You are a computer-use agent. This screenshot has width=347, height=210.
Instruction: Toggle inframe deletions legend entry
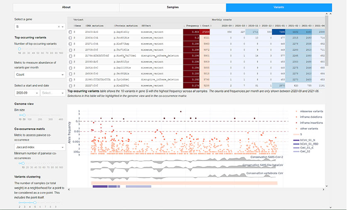[309, 117]
